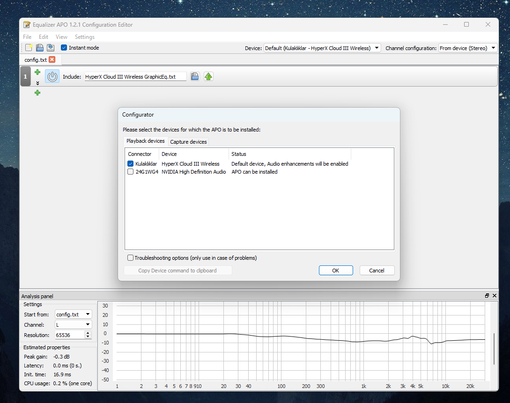Screen dimensions: 510x403
Task: Click the Save file toolbar icon
Action: pos(51,48)
